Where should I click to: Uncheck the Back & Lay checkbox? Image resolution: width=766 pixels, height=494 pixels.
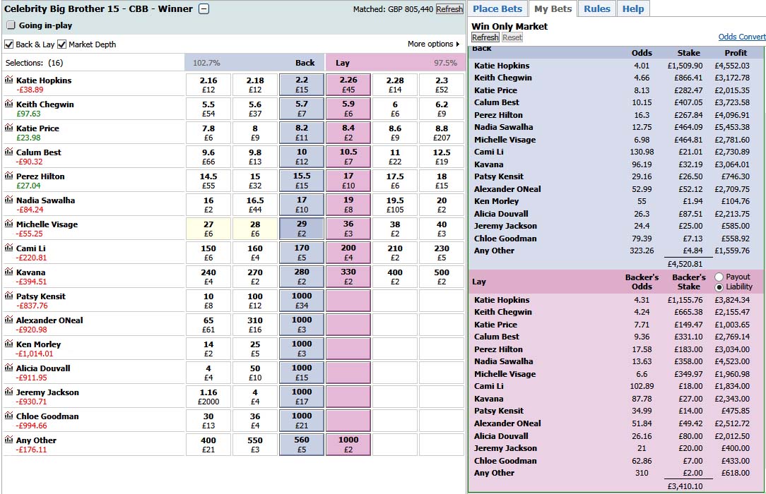click(9, 44)
